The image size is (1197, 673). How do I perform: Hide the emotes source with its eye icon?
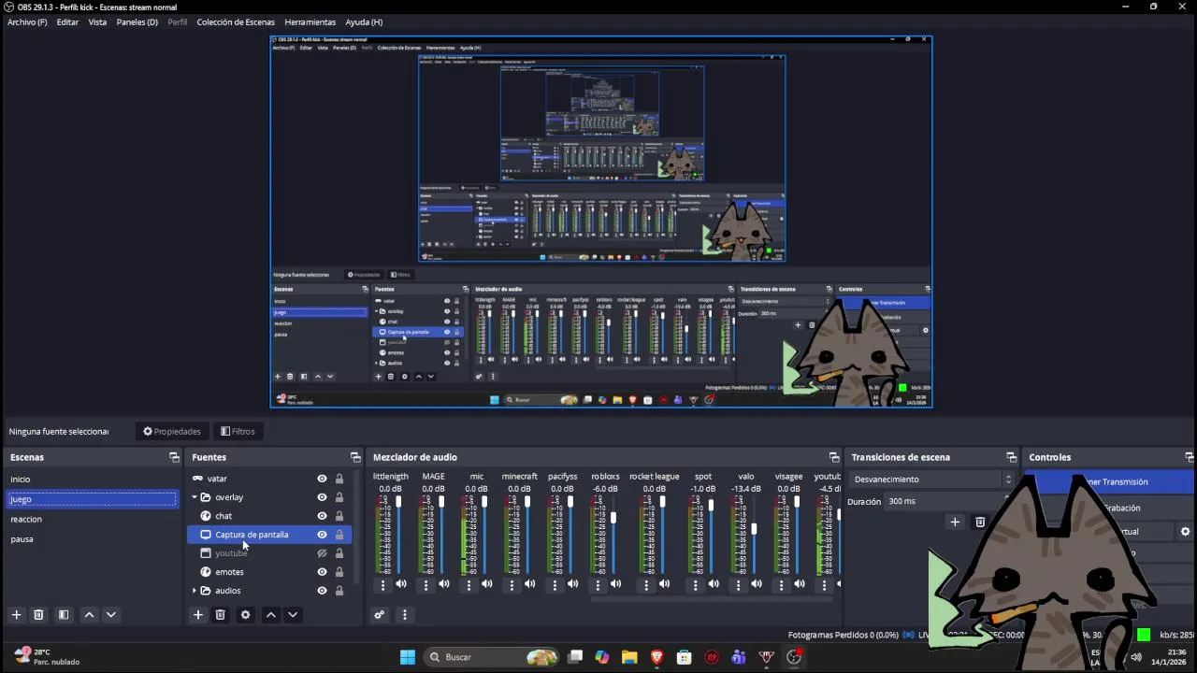tap(322, 572)
